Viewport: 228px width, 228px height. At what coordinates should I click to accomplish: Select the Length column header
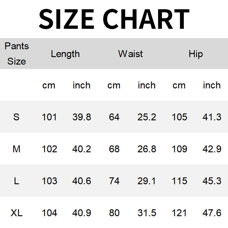(x=65, y=54)
